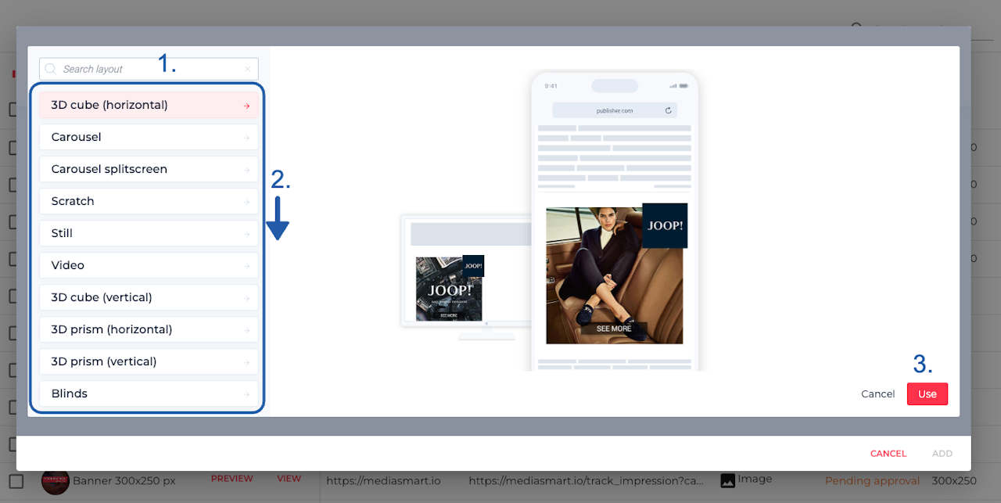Click the desktop monitor ad preview image
This screenshot has width=1001, height=503.
[x=449, y=289]
